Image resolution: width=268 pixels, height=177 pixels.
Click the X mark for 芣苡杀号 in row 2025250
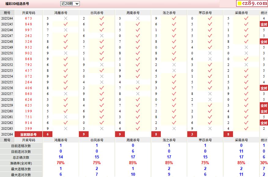(210, 53)
